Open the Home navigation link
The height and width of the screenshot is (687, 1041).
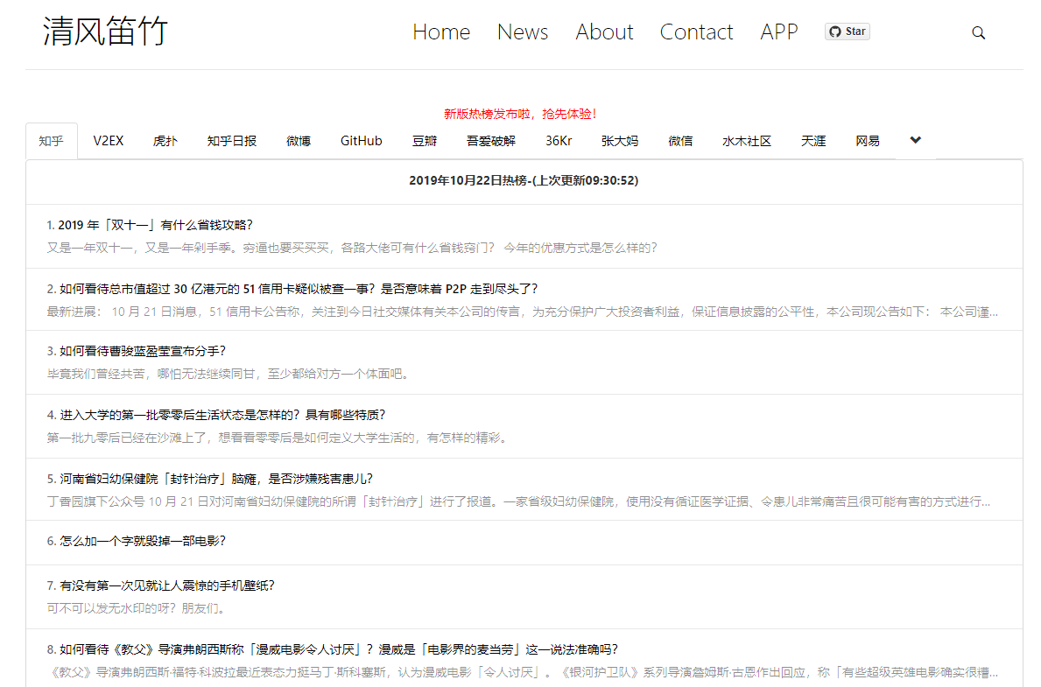pos(441,32)
